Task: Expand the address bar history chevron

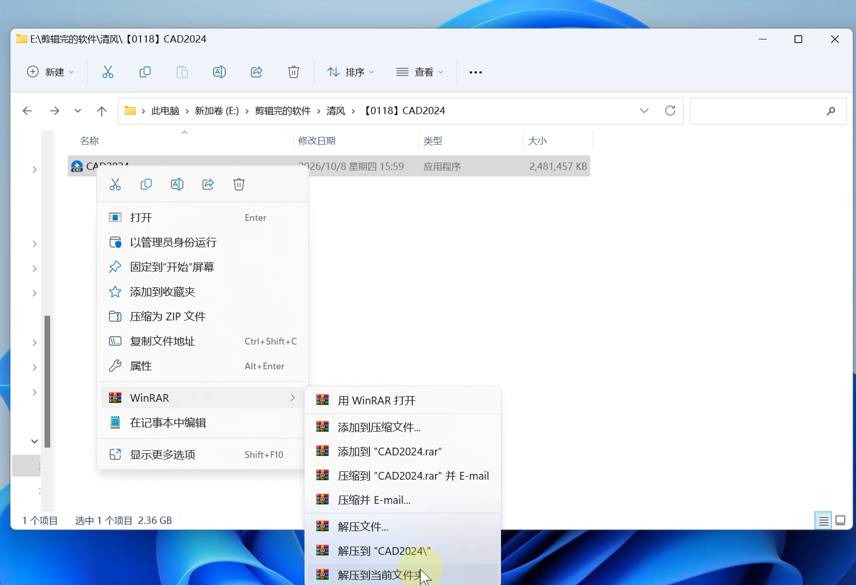Action: pyautogui.click(x=644, y=110)
